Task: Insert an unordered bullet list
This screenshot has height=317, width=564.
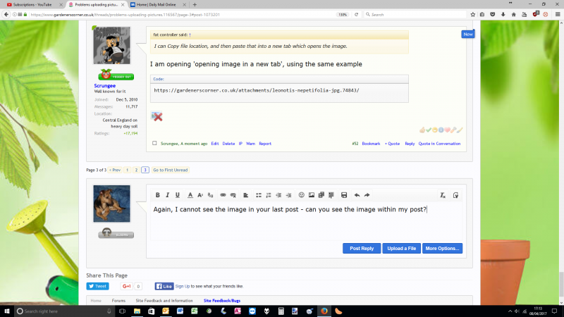Action: click(259, 195)
